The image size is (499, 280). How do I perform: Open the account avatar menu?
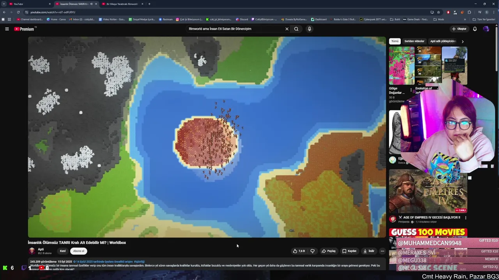tap(486, 29)
